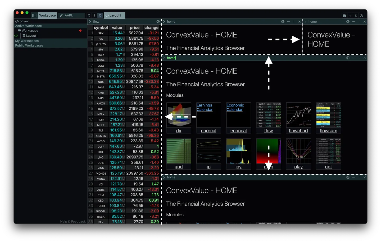
Task: Click the AAPL symbol input field
Action: pos(74,16)
